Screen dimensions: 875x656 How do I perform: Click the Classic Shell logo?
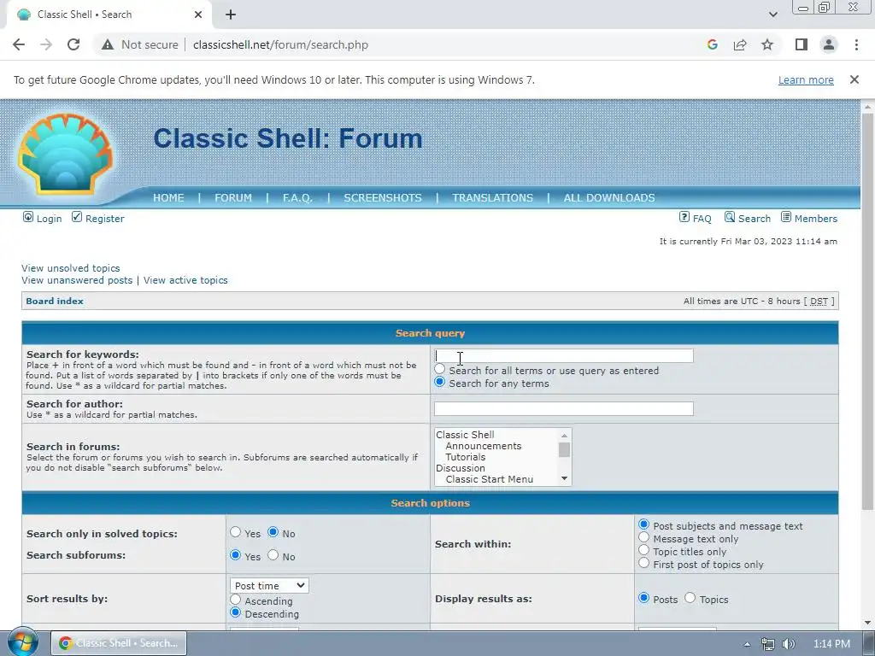pyautogui.click(x=66, y=154)
